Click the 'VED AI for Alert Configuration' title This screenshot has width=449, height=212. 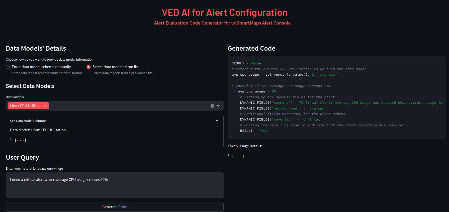[225, 13]
